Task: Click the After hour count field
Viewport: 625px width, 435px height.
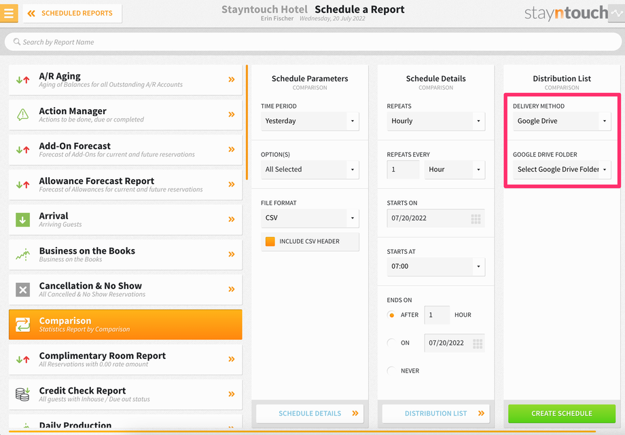Action: click(x=437, y=315)
